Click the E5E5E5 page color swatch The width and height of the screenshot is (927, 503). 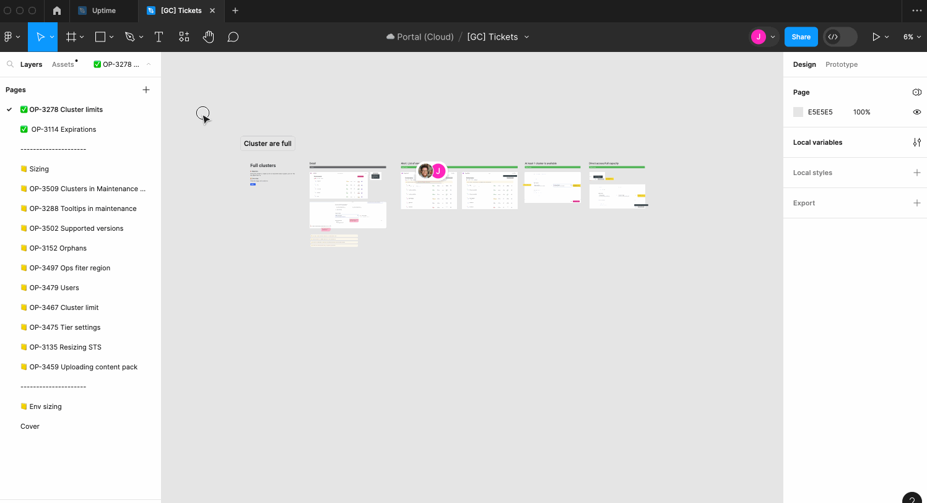click(x=798, y=112)
